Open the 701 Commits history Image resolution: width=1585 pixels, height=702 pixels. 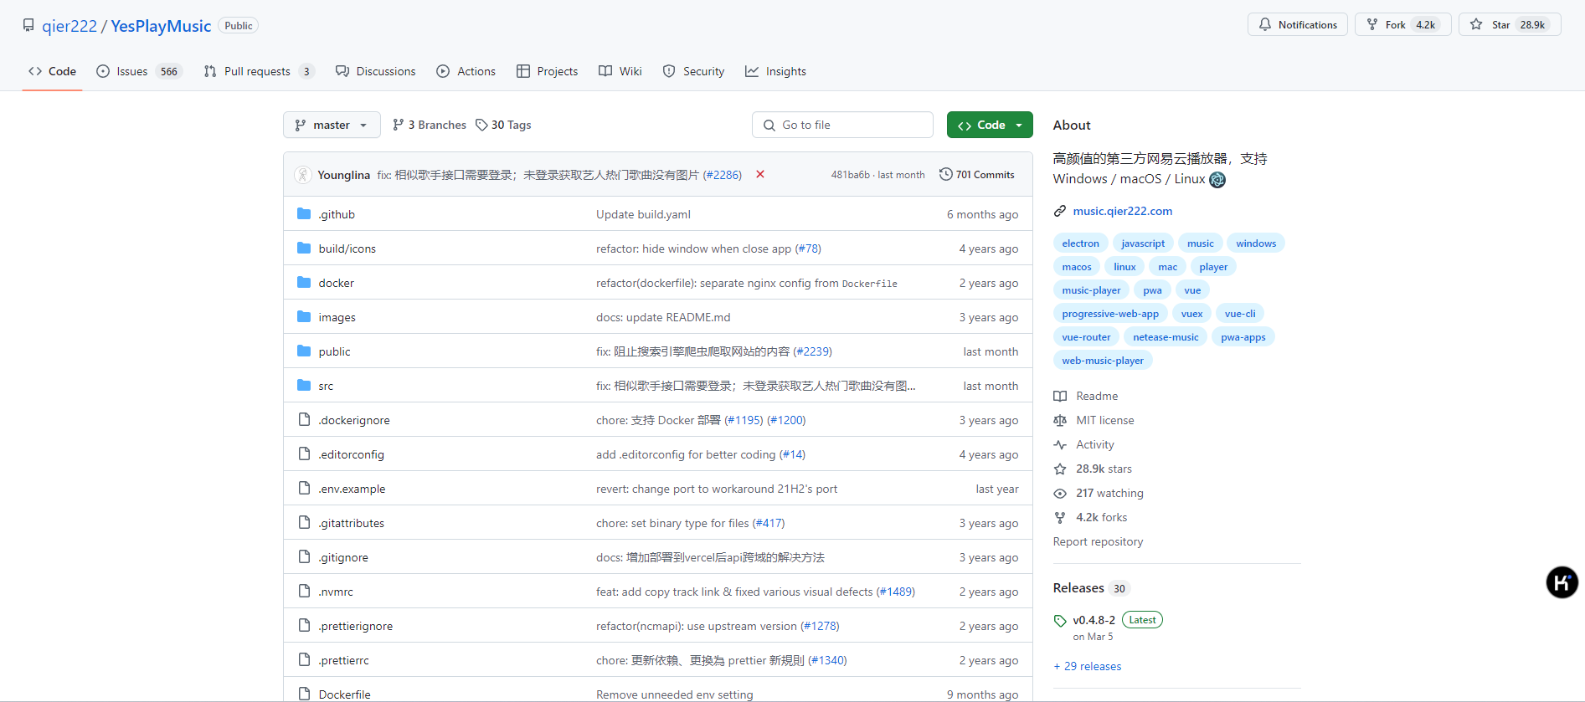coord(977,174)
